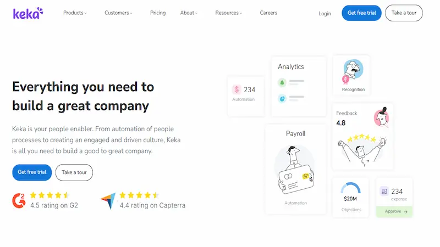Screen dimensions: 440x247
Task: Click the Keka logo
Action: click(28, 13)
